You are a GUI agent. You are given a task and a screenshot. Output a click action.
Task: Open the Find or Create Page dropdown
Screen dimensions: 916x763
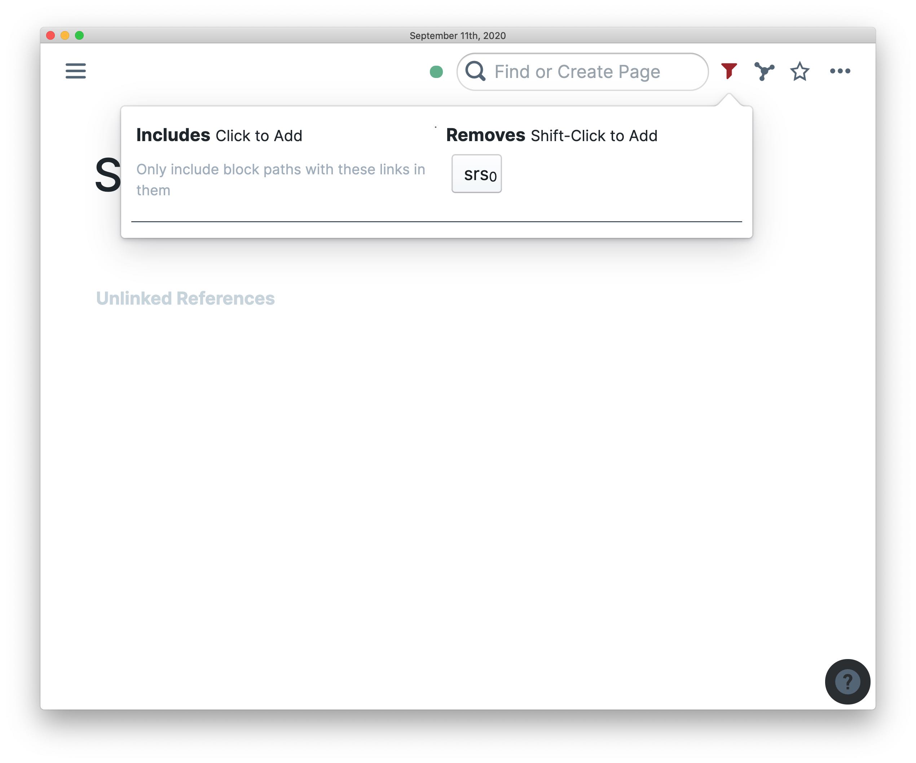click(x=581, y=71)
